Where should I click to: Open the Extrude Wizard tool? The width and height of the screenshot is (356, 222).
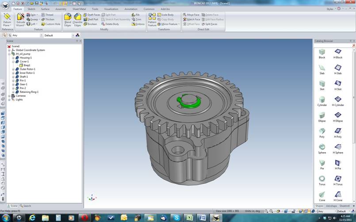click(20, 19)
